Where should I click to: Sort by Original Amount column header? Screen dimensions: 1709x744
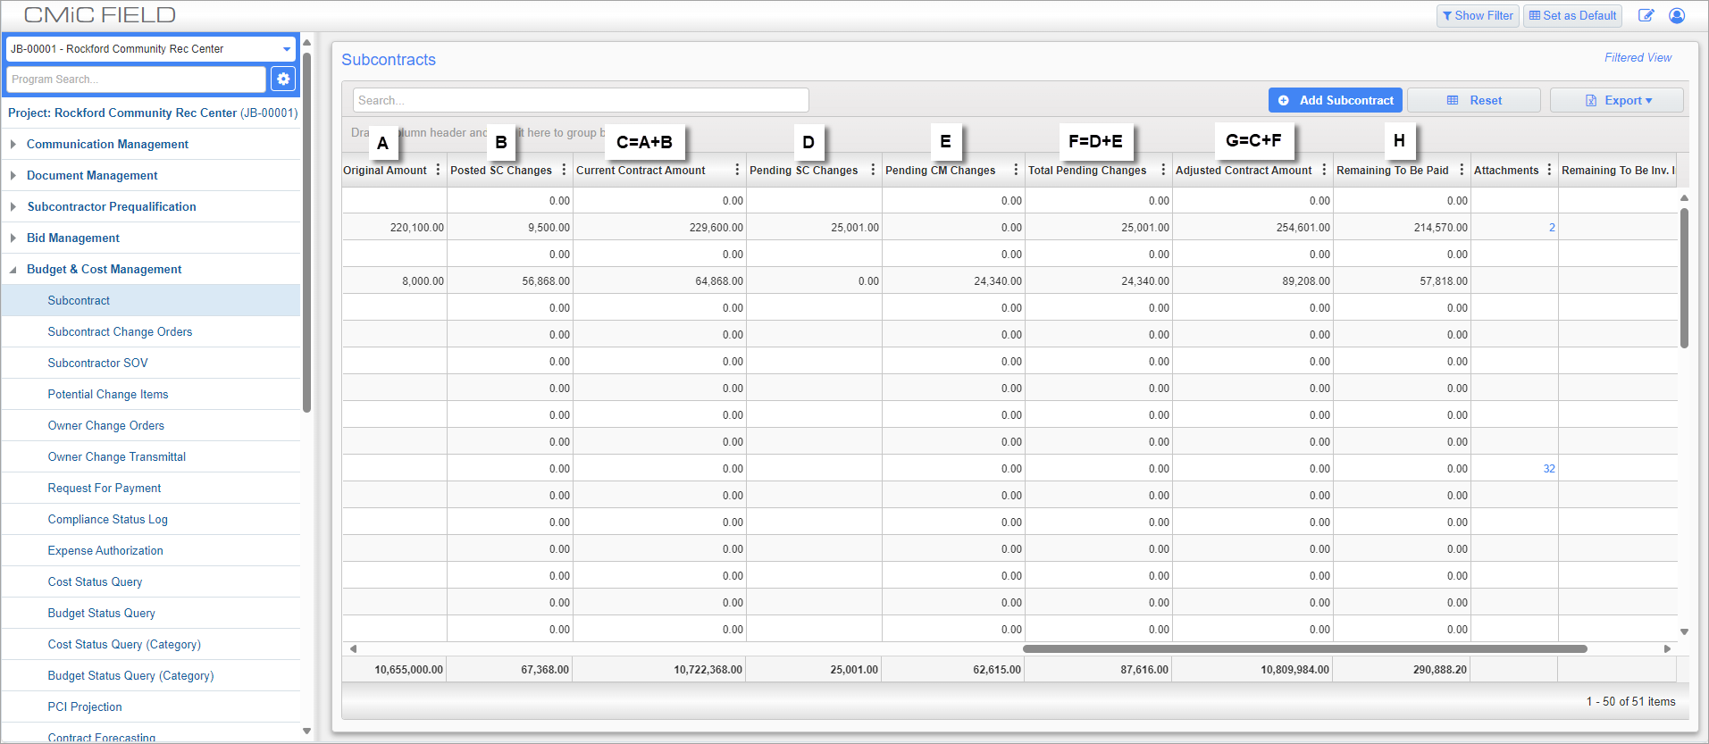(385, 170)
